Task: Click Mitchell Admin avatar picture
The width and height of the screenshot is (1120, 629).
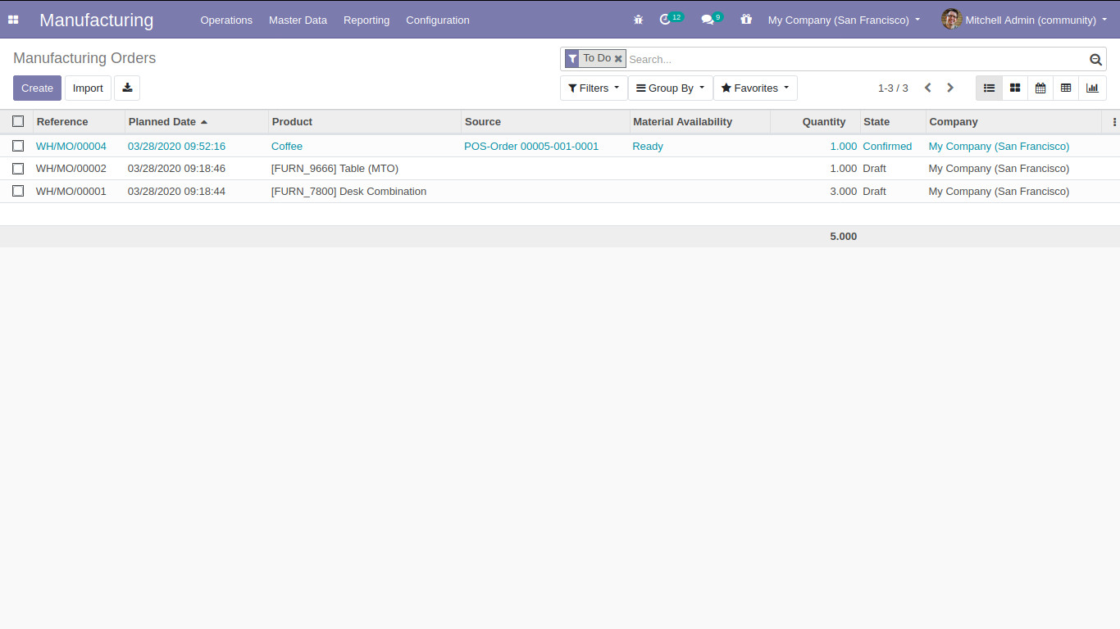Action: (x=951, y=19)
